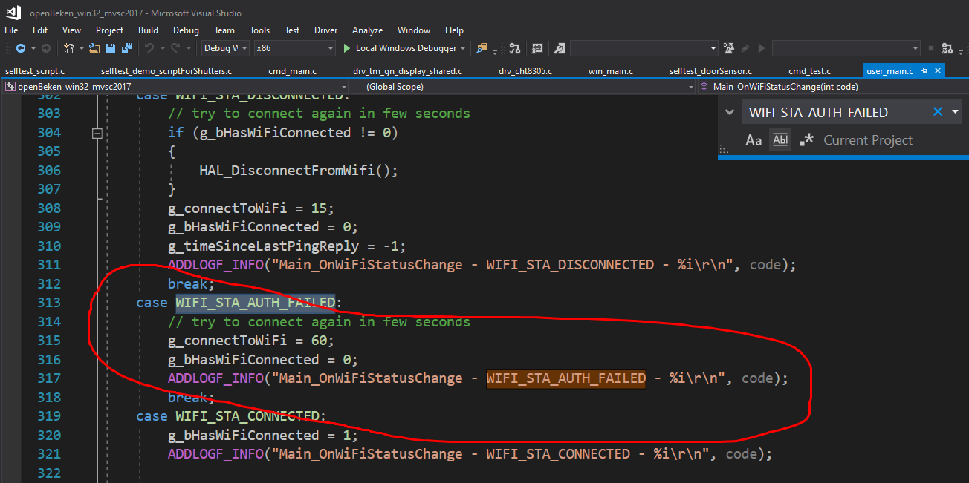
Task: Clear the find box with the blue X
Action: click(937, 112)
